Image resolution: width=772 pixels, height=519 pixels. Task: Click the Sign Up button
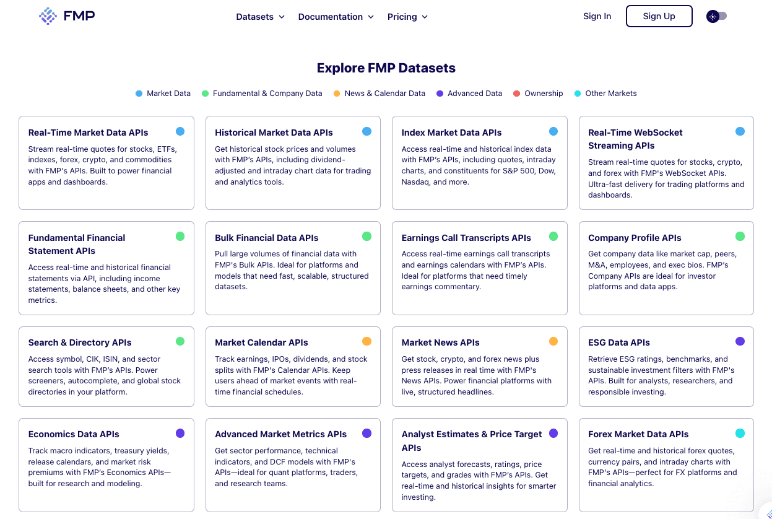tap(659, 15)
